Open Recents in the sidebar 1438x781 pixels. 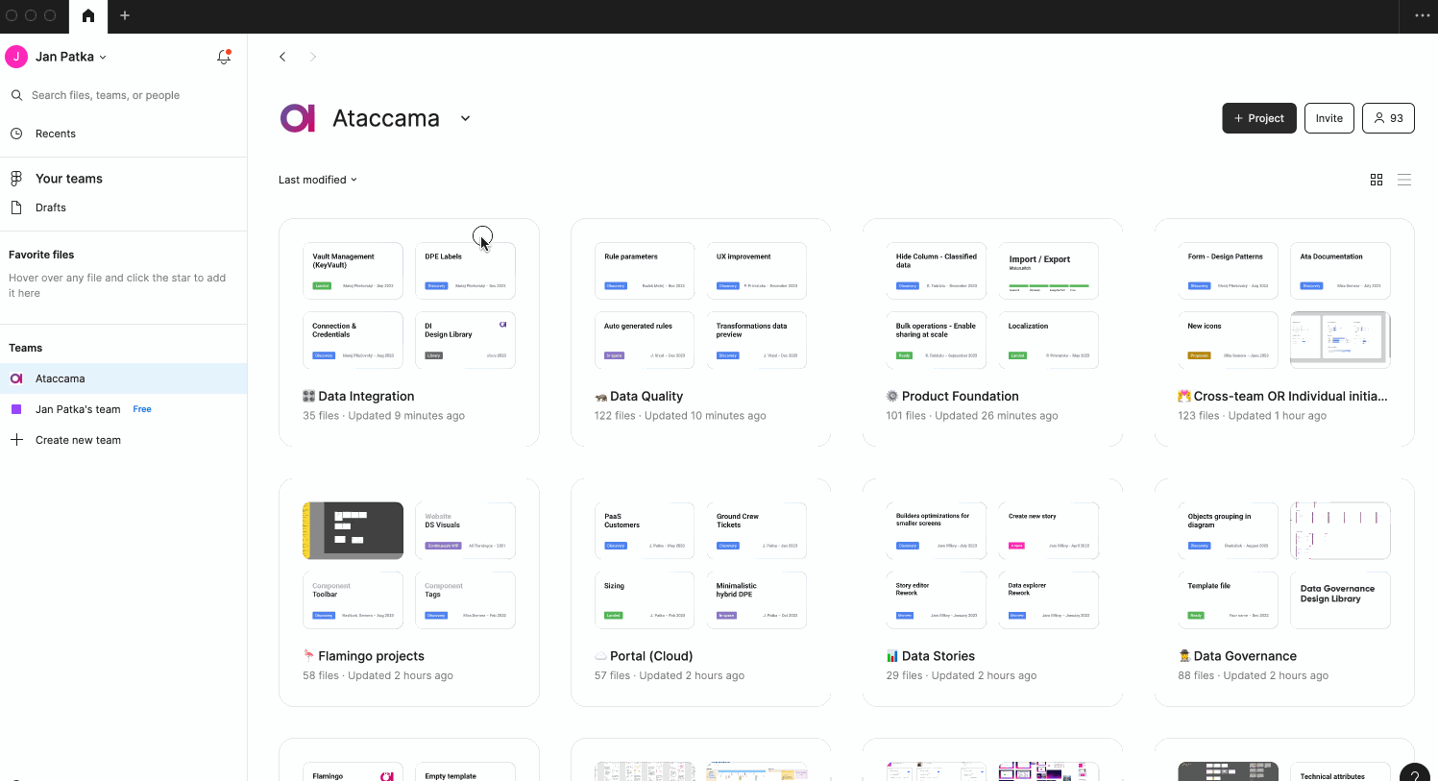56,134
